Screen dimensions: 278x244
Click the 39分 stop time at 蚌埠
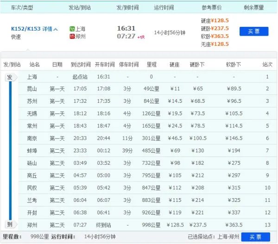pyautogui.click(x=127, y=150)
